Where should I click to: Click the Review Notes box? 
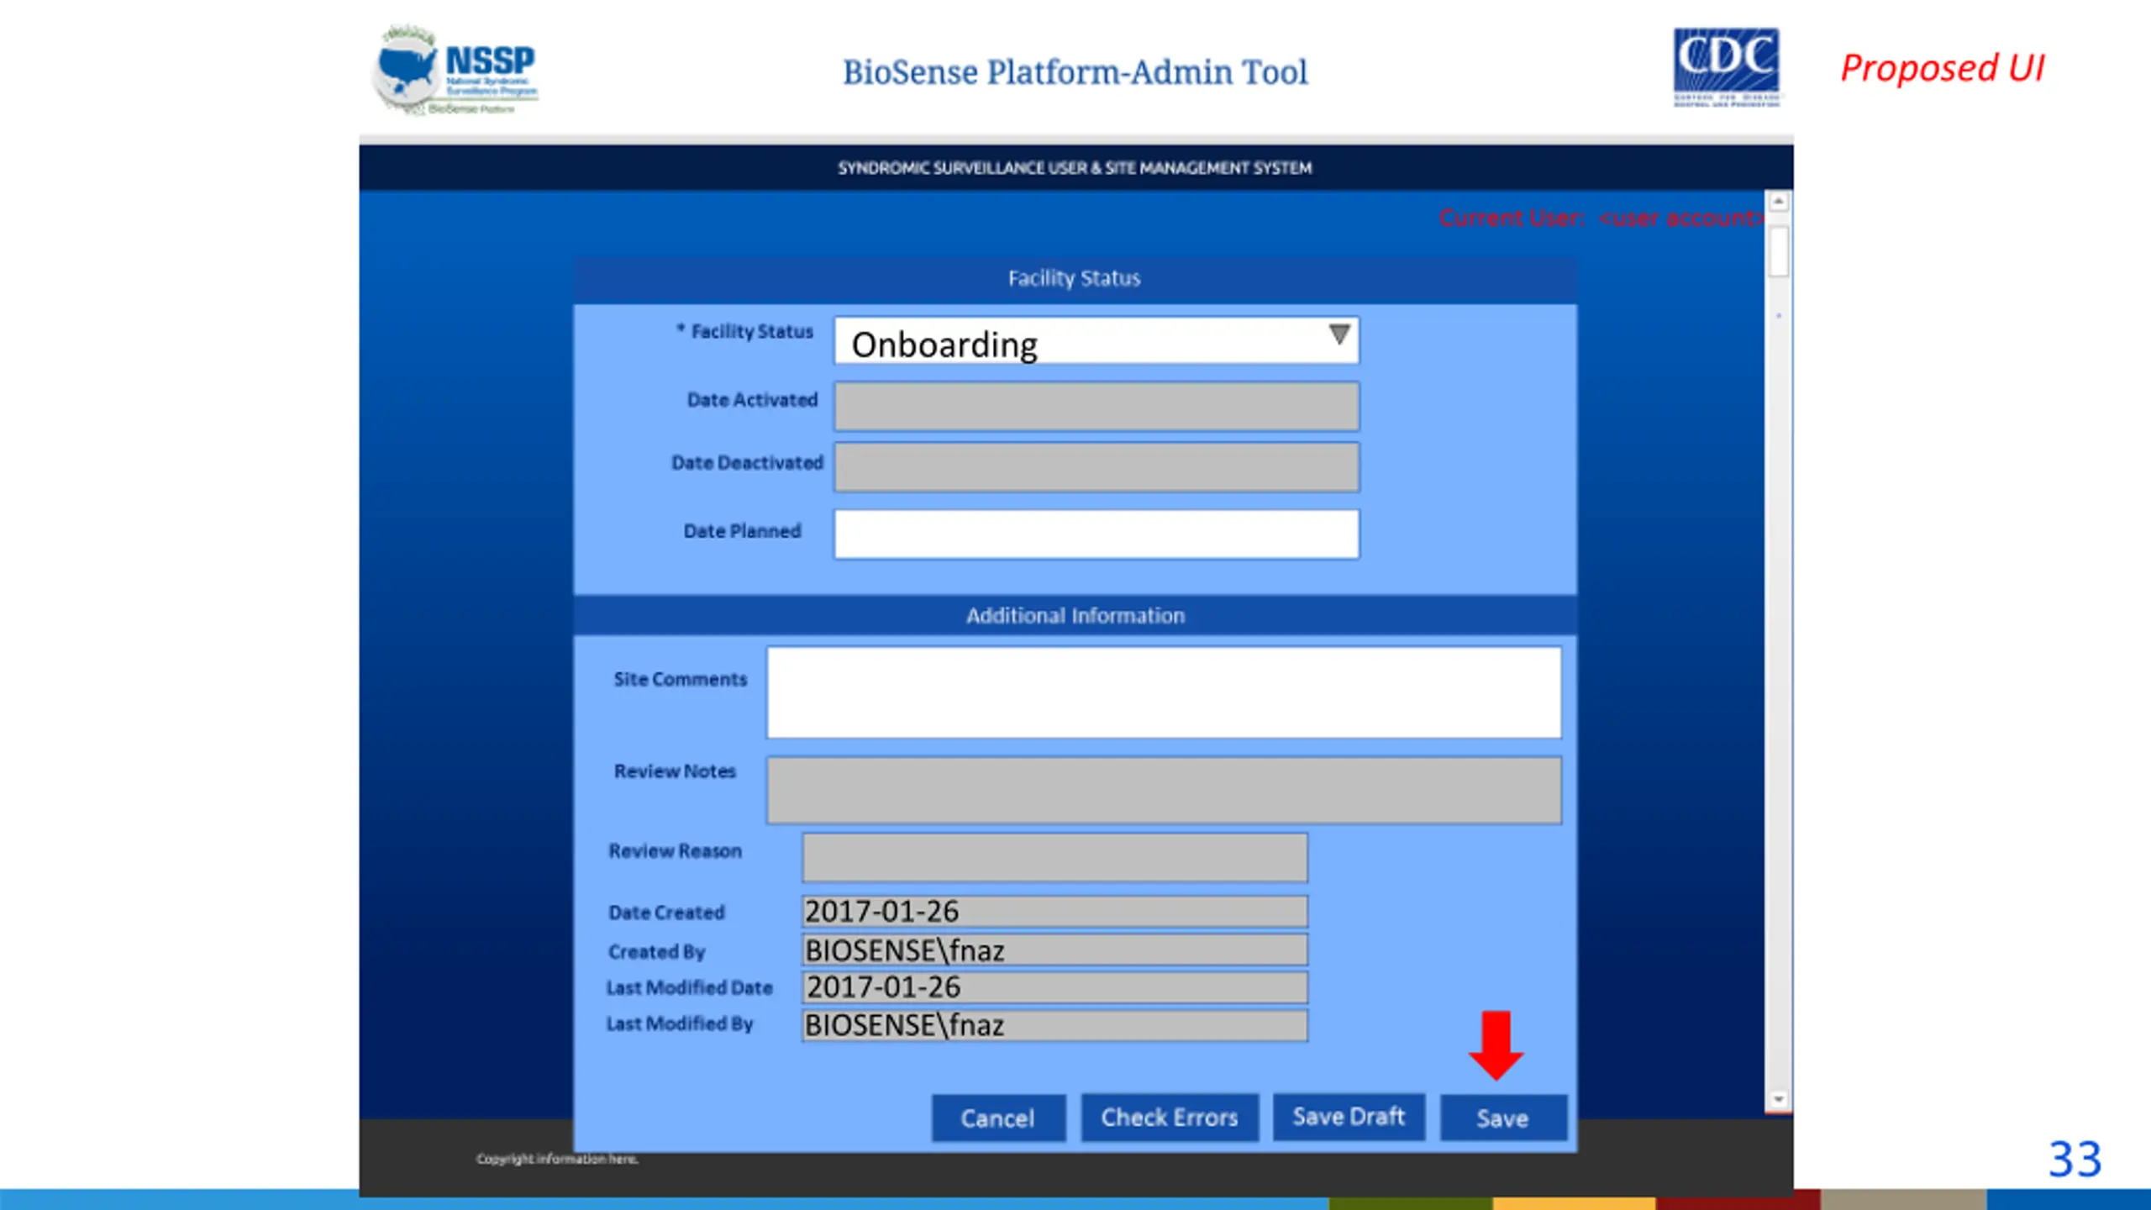tap(1164, 790)
